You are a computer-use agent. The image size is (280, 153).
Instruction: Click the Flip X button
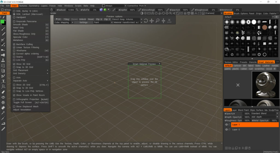click(x=99, y=19)
